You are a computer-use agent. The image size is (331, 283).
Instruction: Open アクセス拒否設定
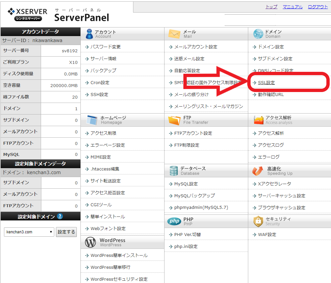[x=108, y=193]
